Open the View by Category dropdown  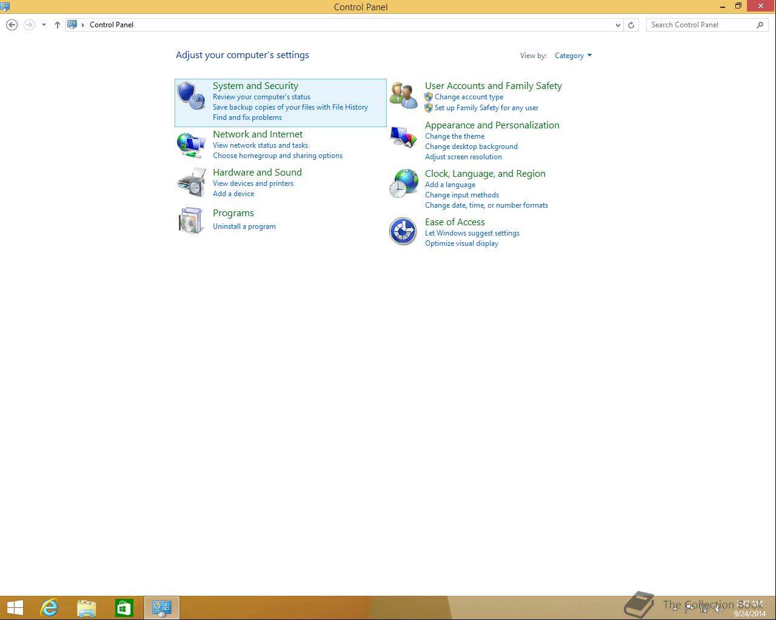pos(573,56)
